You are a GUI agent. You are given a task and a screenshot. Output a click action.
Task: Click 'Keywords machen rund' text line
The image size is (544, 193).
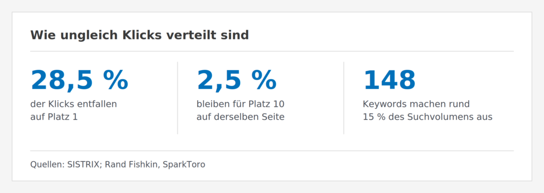pos(416,104)
